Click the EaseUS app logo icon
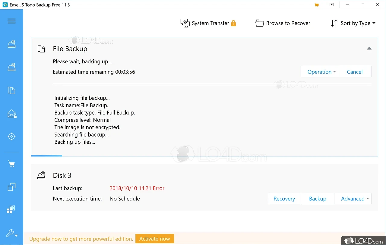Image resolution: width=386 pixels, height=245 pixels. pos(5,5)
